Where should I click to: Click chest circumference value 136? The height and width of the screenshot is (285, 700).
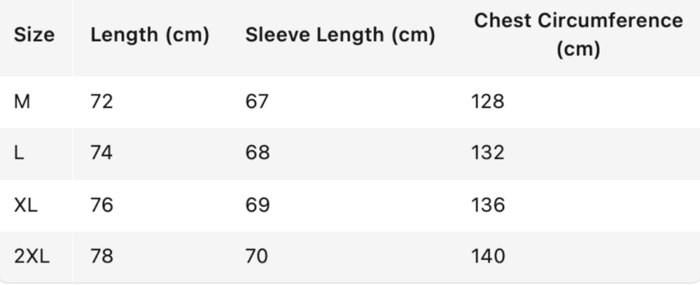point(488,205)
